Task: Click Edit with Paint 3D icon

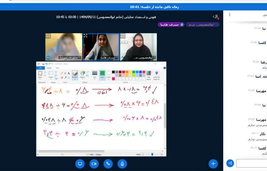Action: (157, 74)
